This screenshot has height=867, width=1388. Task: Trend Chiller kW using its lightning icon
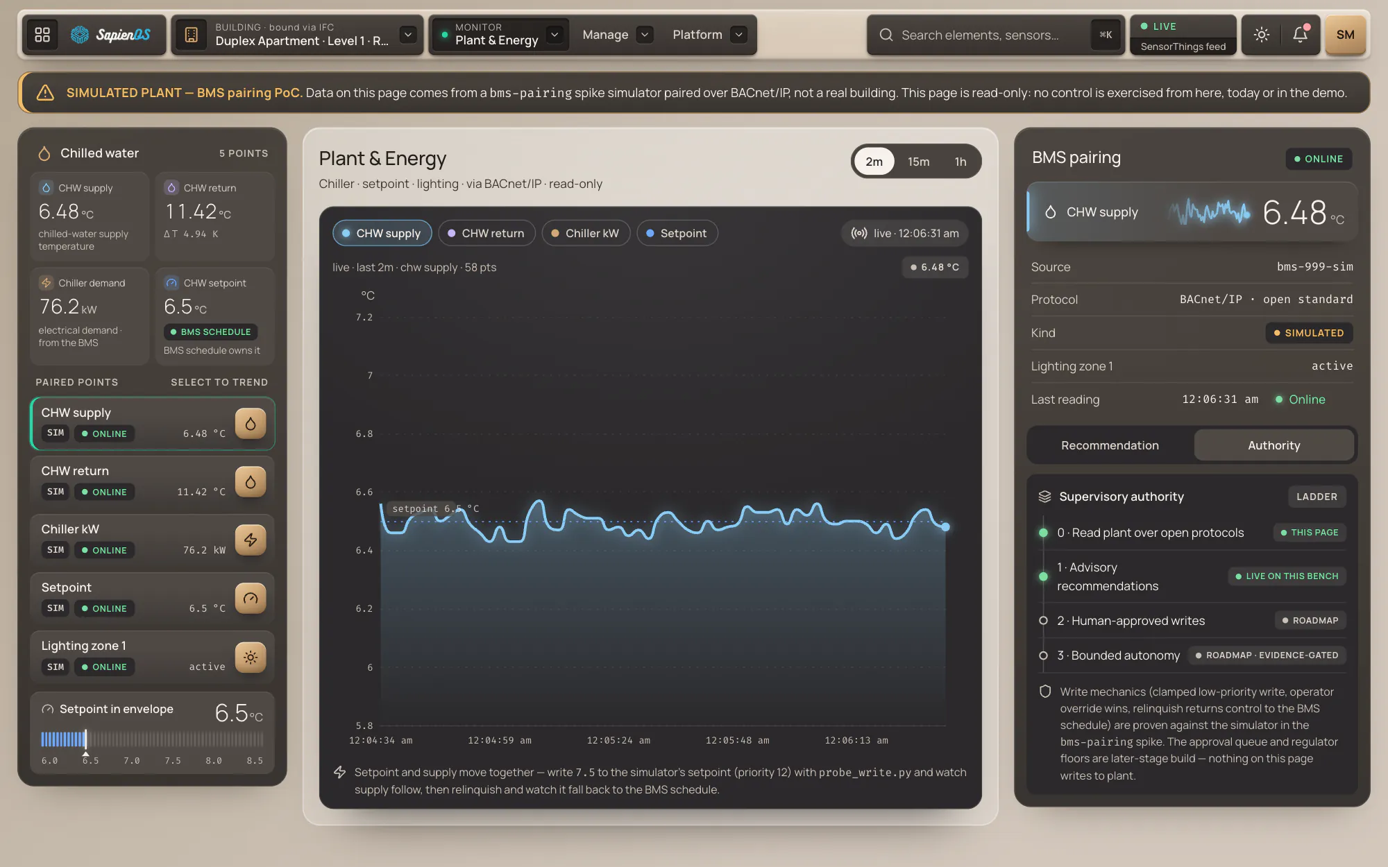tap(251, 540)
